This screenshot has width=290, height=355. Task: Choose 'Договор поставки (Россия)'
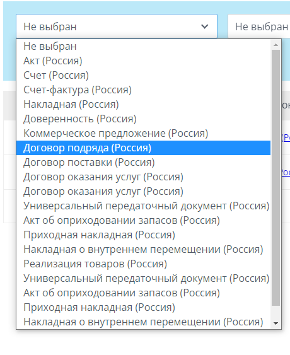pos(143,162)
